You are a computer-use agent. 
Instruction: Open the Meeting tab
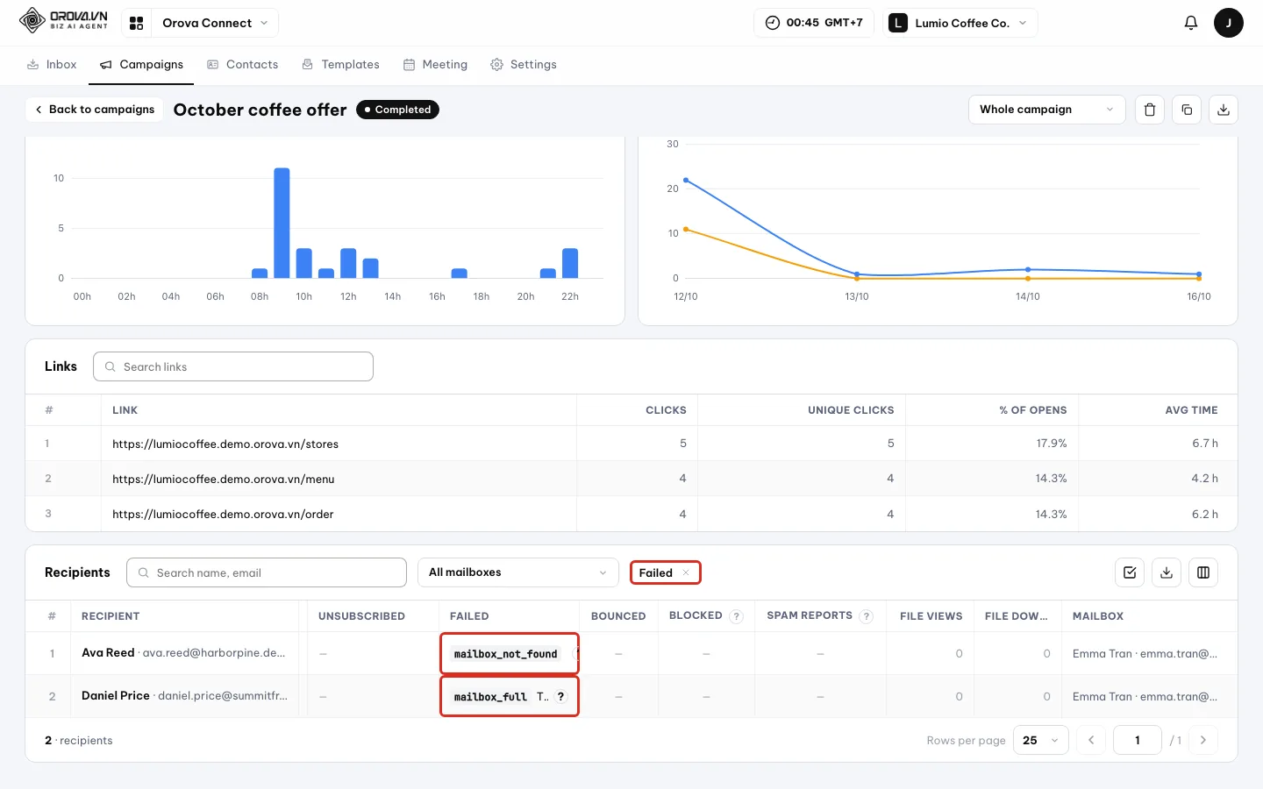click(x=435, y=65)
